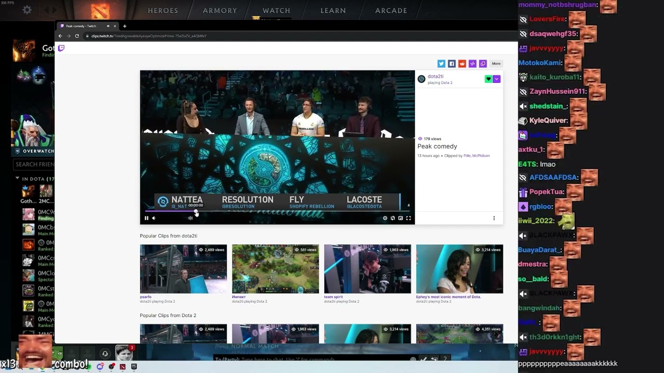
Task: Open Dota 2 from the taskbar
Action: click(x=122, y=366)
